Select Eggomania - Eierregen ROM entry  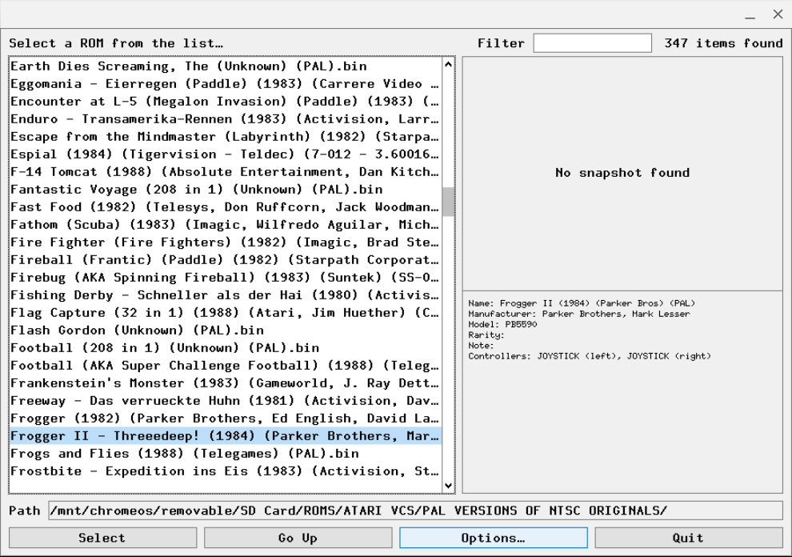[226, 84]
